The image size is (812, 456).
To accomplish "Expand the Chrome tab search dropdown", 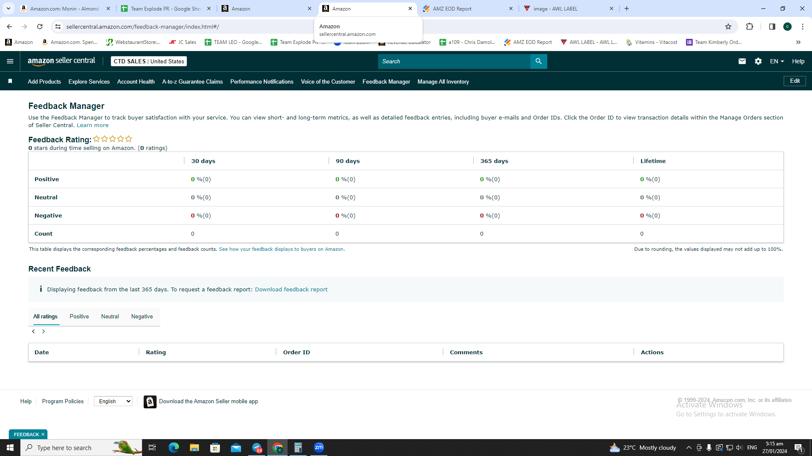I will 8,8.
